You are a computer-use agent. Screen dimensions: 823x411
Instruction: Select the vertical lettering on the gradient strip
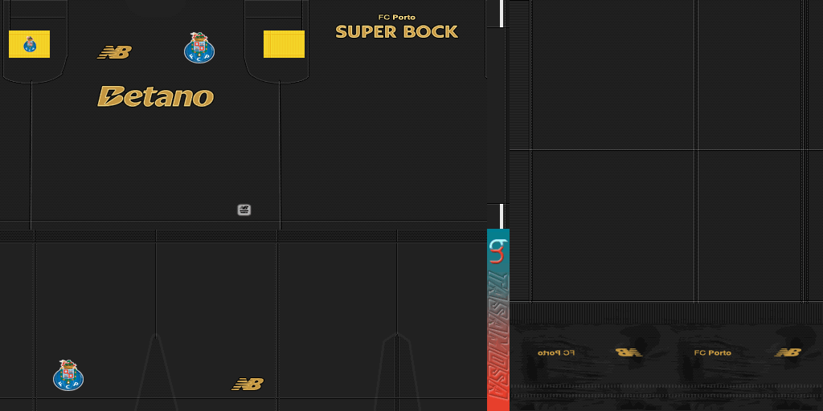(x=498, y=329)
